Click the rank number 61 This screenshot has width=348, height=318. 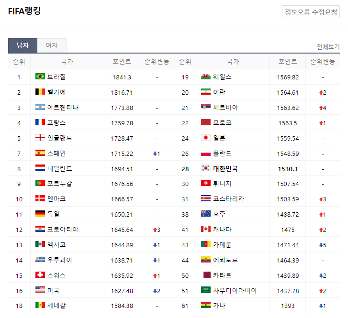point(185,306)
